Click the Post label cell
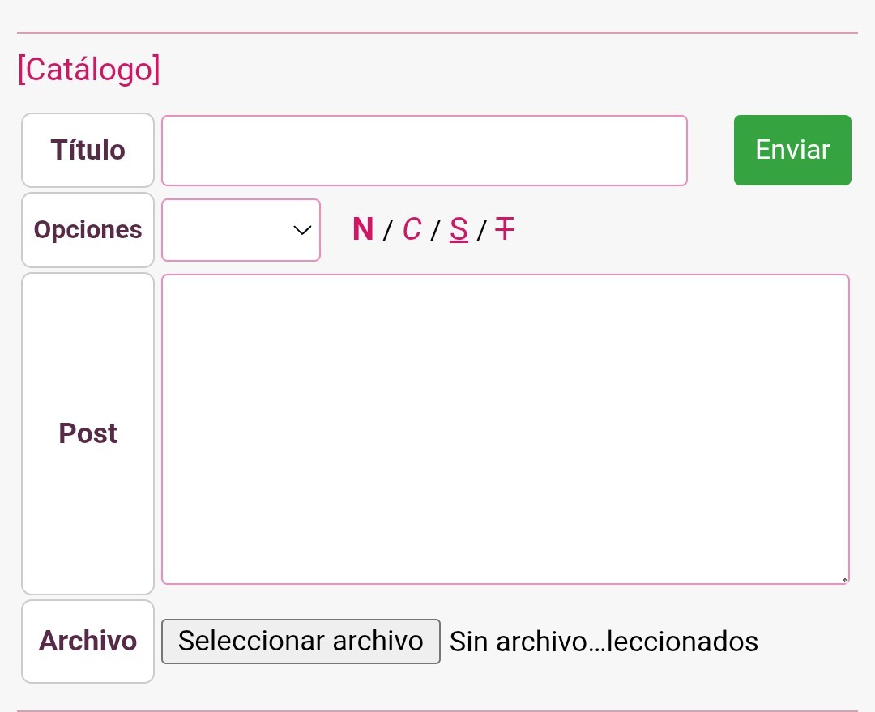This screenshot has width=875, height=712. coord(87,433)
